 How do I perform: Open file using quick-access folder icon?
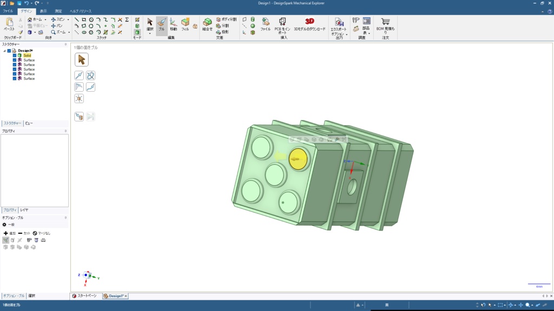tap(12, 3)
